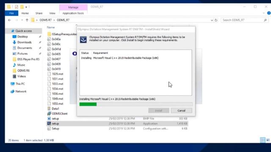Select the ODMS_R7 breadcrumb segment
Image resolution: width=271 pixels, height=152 pixels.
point(63,20)
